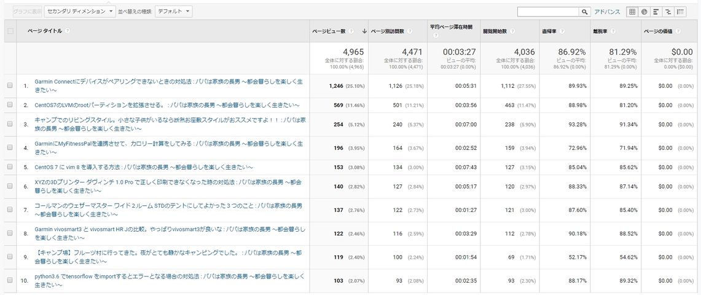Open help icon beside ページの価値
Screen dimensions: 701x295
tap(679, 31)
